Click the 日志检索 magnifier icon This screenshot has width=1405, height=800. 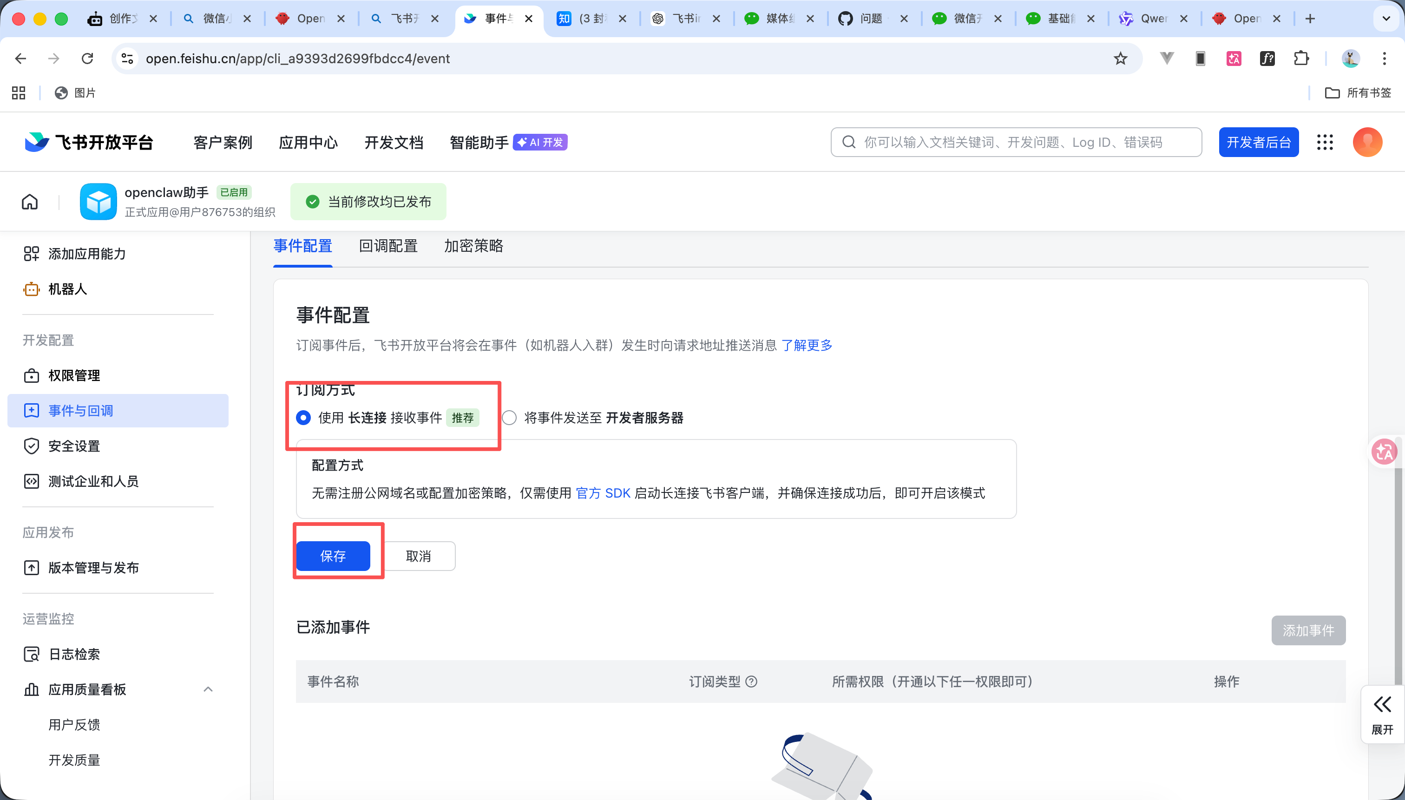[31, 654]
